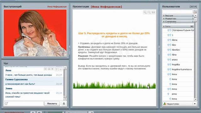Viewport: 201px width, 113px height.
Task: Select user AlexKev in guests list
Action: tap(176, 50)
